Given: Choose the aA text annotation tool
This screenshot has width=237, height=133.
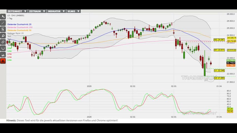Looking at the screenshot, I should [x=3, y=55].
